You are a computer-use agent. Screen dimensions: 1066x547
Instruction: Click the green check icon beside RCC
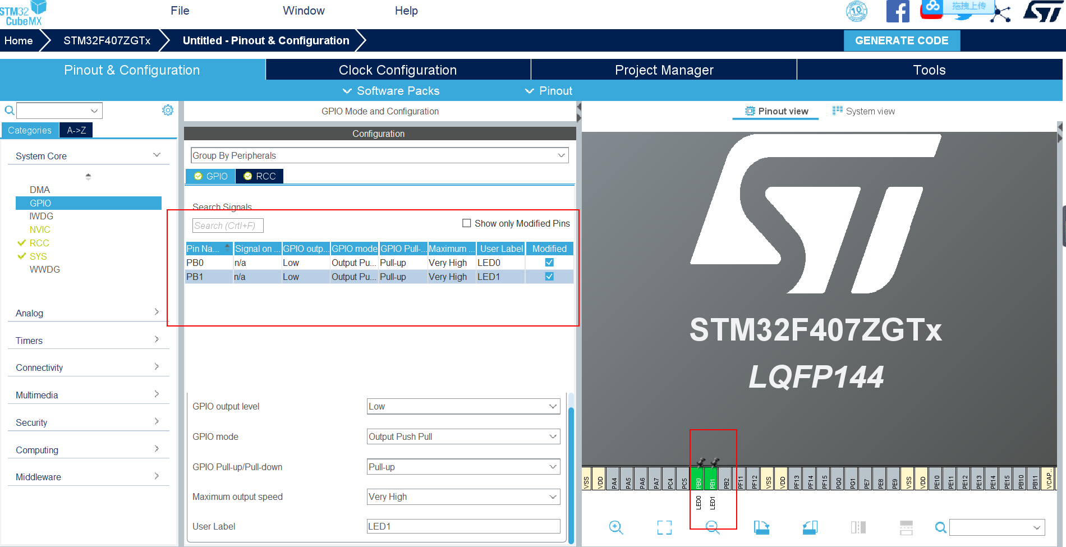(x=22, y=243)
